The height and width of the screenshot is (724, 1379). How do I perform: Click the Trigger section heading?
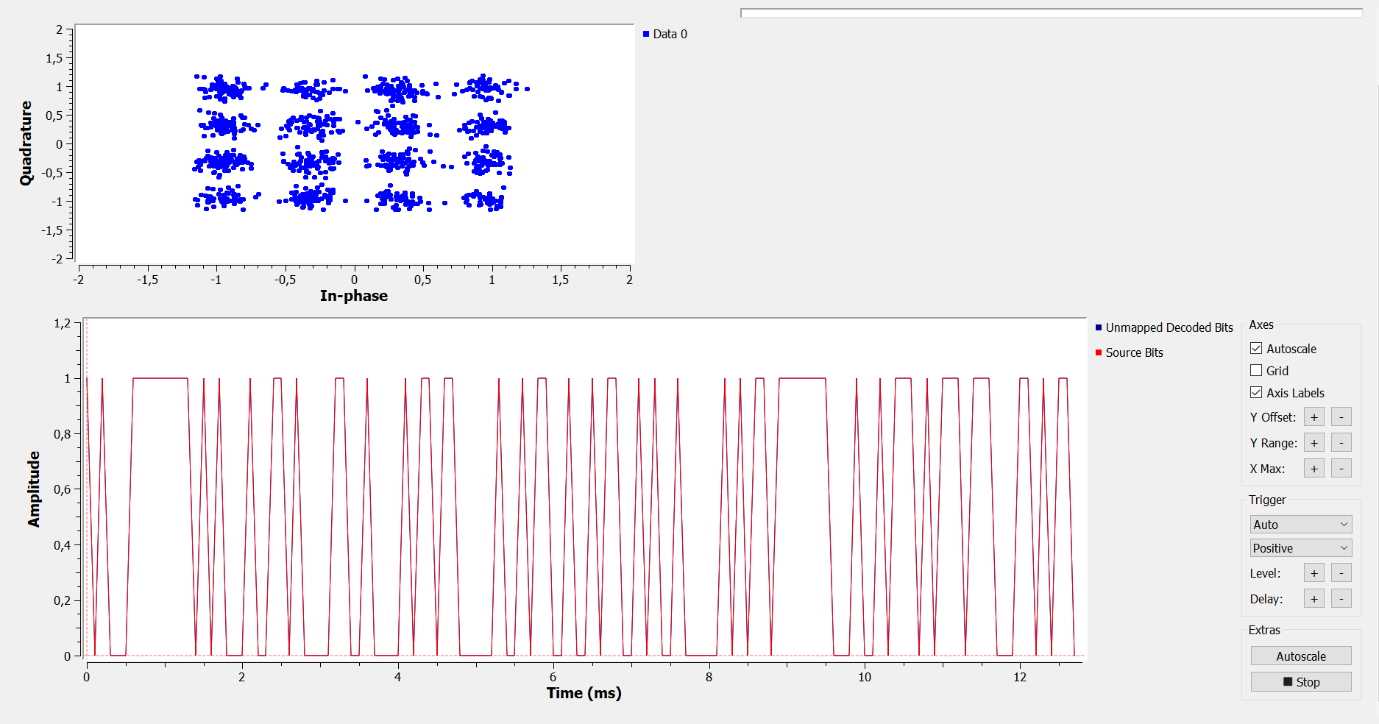[1267, 500]
